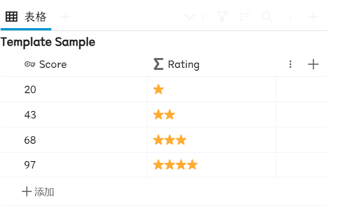Click the 添加 add row button

tap(38, 192)
